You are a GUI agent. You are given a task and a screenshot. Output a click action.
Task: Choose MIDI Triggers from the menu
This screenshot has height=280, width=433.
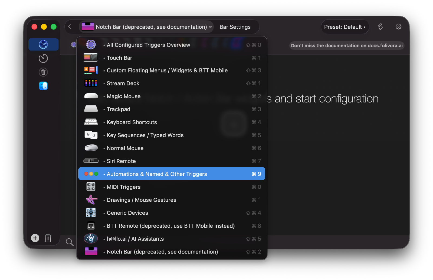(123, 187)
